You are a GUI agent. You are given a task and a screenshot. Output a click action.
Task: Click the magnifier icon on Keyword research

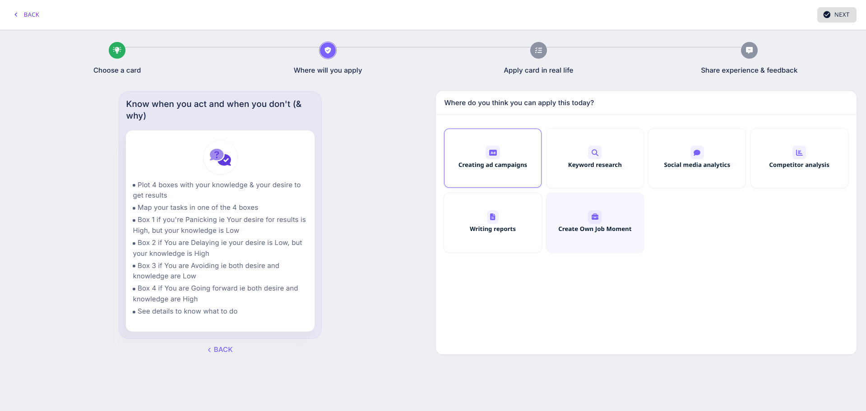pos(595,152)
